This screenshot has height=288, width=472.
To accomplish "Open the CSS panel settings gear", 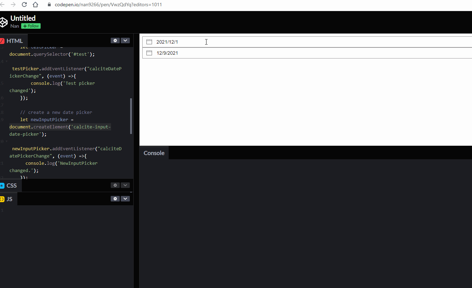I will 115,185.
